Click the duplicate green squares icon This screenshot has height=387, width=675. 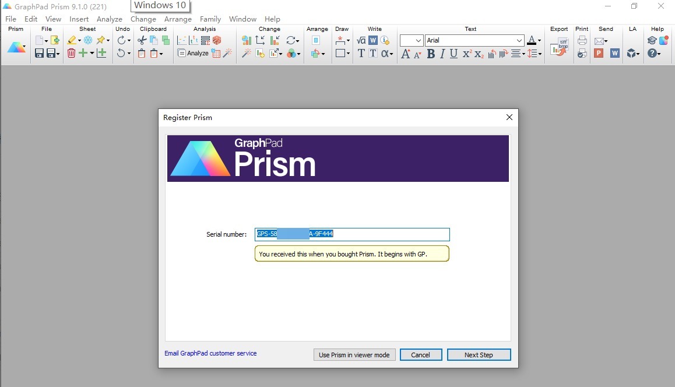[166, 40]
